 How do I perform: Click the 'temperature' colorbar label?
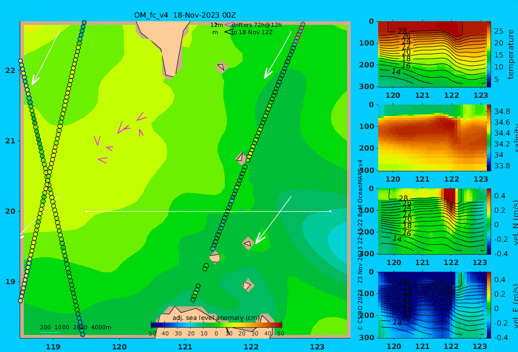[x=511, y=54]
